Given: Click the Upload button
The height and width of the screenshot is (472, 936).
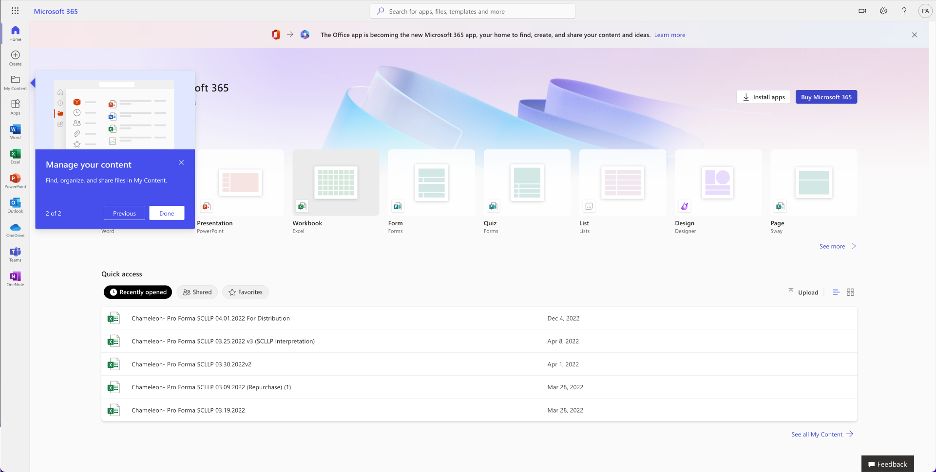Looking at the screenshot, I should [x=803, y=292].
